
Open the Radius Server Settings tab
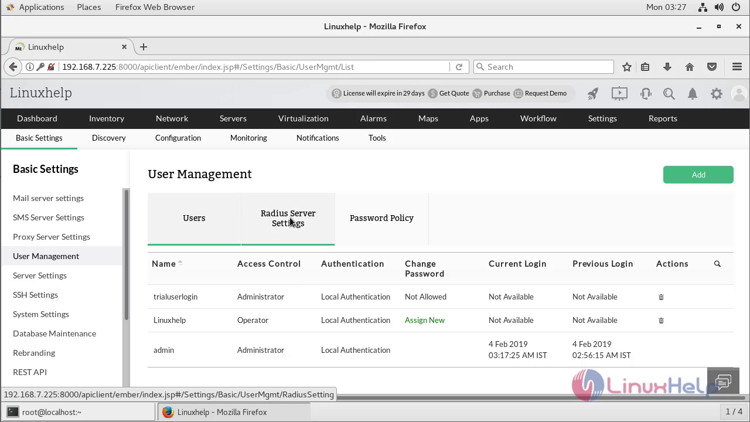coord(288,218)
